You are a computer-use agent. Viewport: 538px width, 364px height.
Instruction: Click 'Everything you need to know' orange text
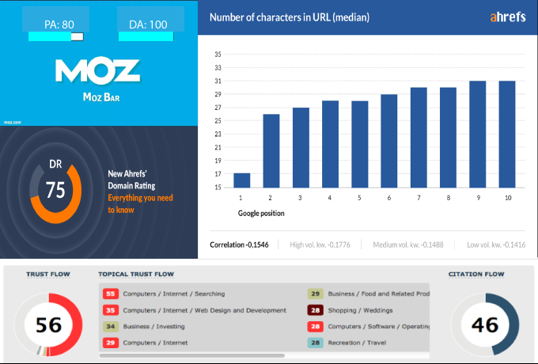point(140,204)
